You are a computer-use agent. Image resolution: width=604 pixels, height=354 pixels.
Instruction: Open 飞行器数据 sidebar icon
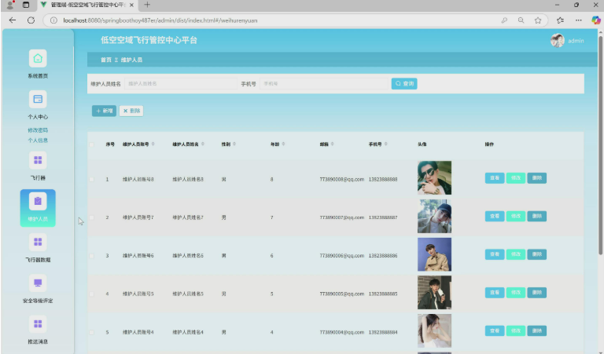tap(38, 243)
